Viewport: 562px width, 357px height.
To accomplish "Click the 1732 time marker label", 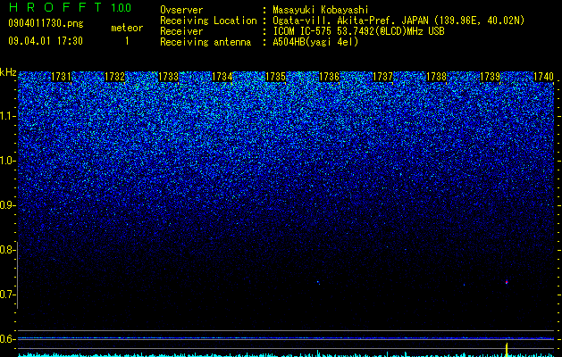I will pyautogui.click(x=114, y=77).
